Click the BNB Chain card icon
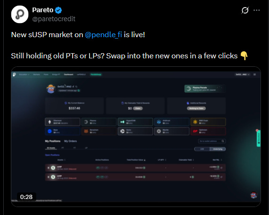The height and width of the screenshot is (215, 269). pyautogui.click(x=195, y=122)
